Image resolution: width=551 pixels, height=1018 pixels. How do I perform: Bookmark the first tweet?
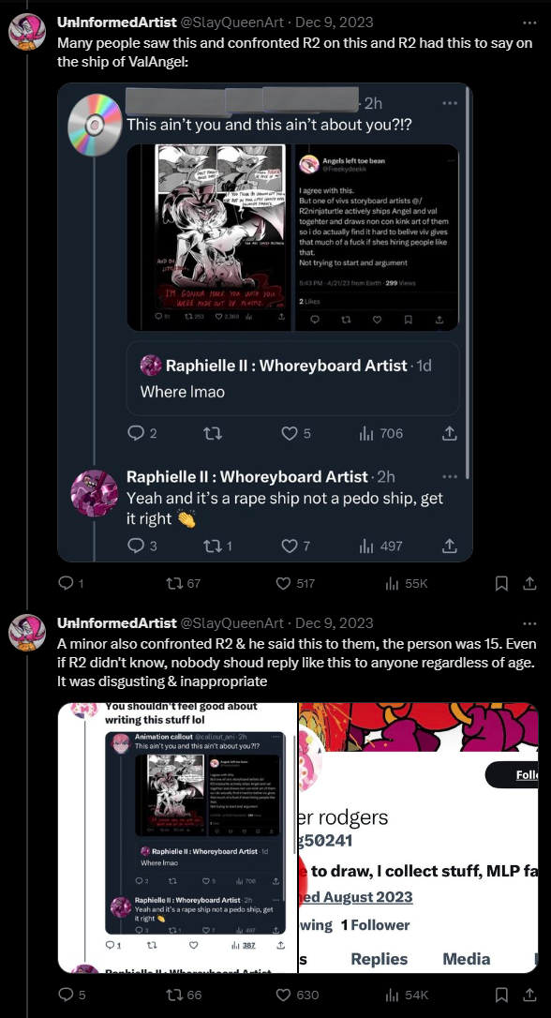click(x=501, y=584)
